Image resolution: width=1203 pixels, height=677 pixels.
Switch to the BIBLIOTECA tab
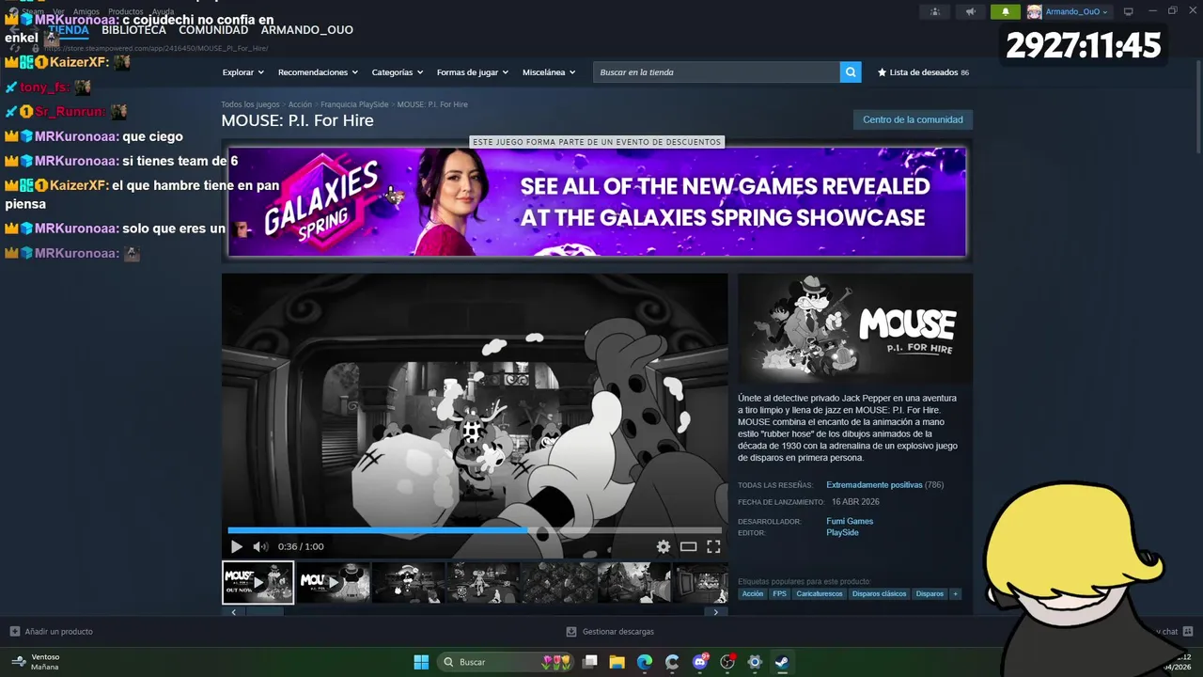pyautogui.click(x=133, y=30)
